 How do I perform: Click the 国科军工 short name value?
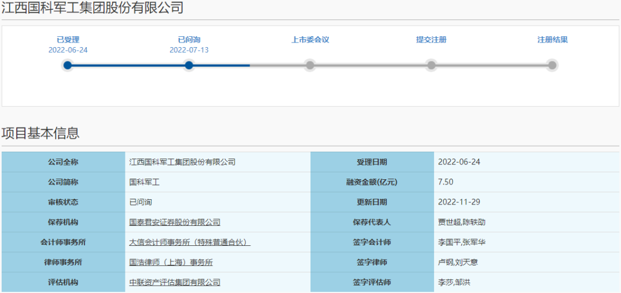point(144,182)
